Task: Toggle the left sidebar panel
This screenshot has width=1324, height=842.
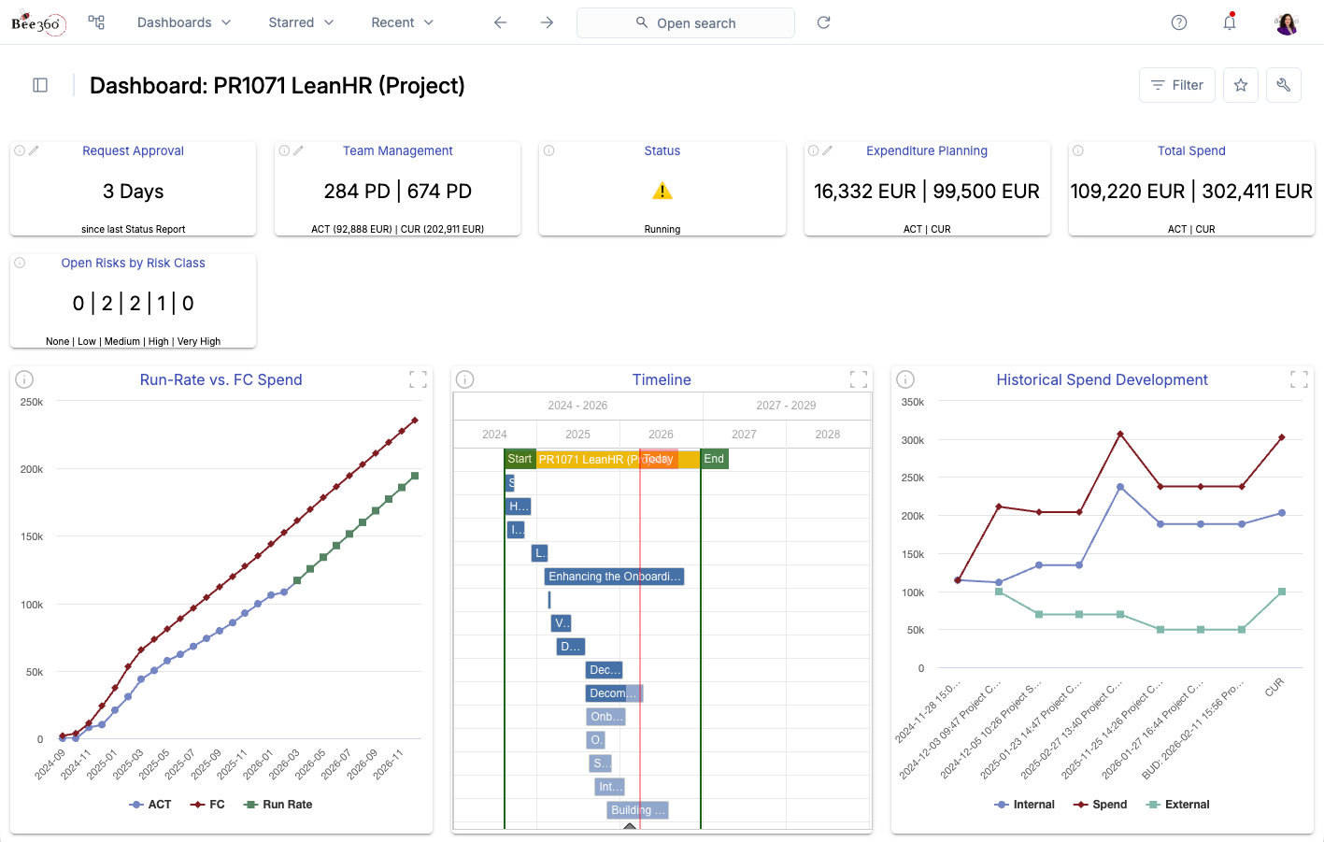Action: 40,85
